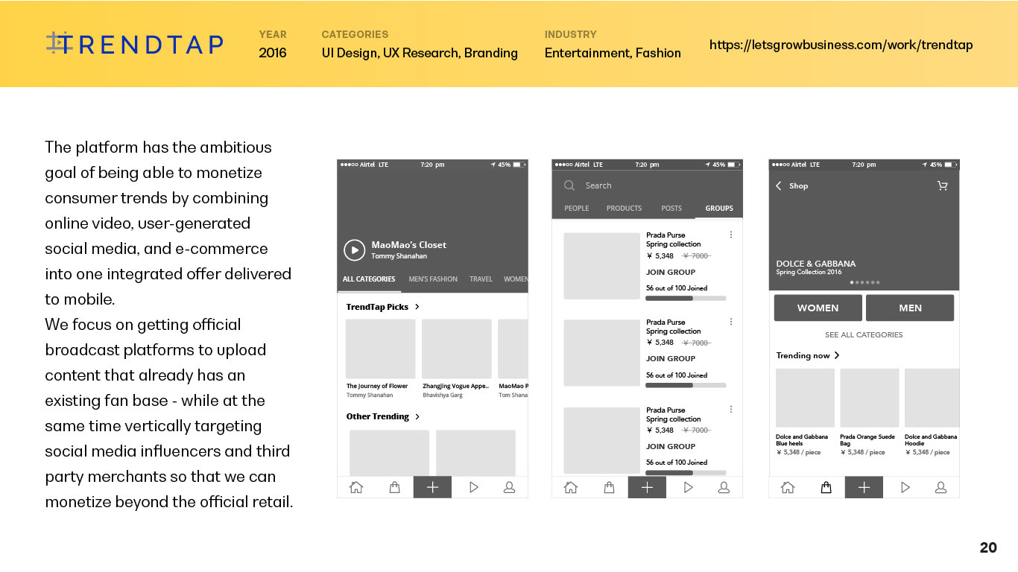Select MEN'S FASHION tab
The height and width of the screenshot is (572, 1018).
(x=433, y=279)
